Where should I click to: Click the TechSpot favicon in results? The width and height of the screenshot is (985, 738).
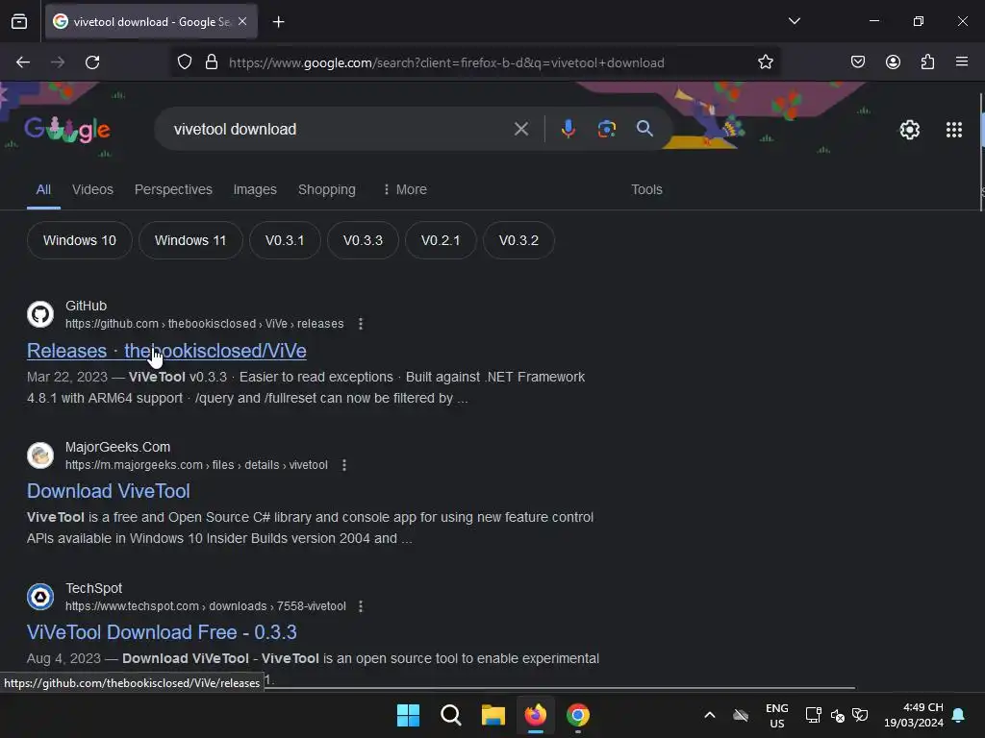40,596
